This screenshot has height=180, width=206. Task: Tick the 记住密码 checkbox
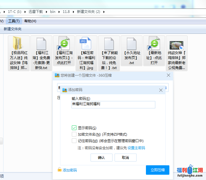click(x=74, y=141)
